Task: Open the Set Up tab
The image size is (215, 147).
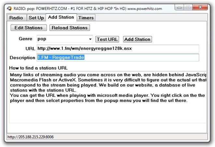Action: 36,18
